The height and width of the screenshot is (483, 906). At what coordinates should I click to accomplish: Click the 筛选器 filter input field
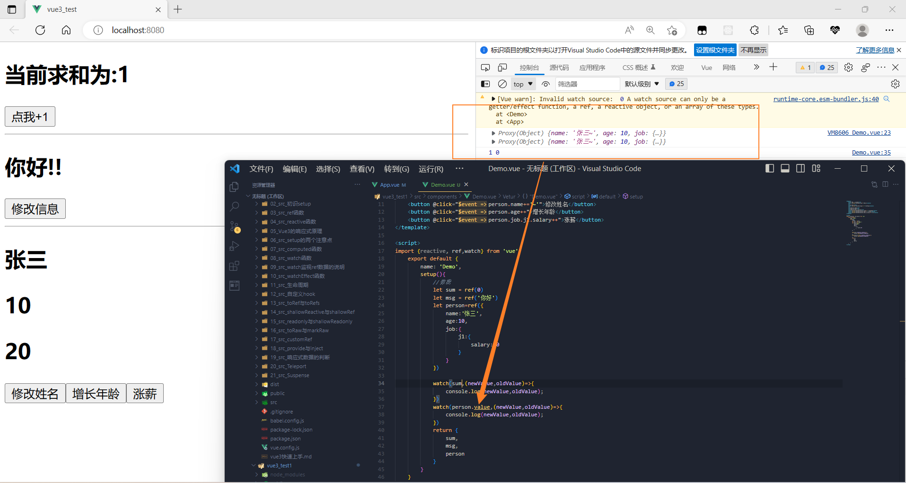point(587,84)
